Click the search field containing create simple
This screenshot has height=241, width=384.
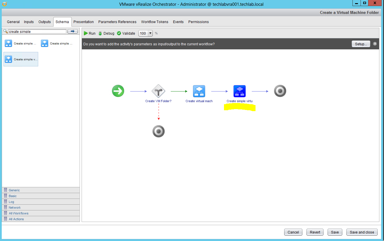[x=37, y=31]
